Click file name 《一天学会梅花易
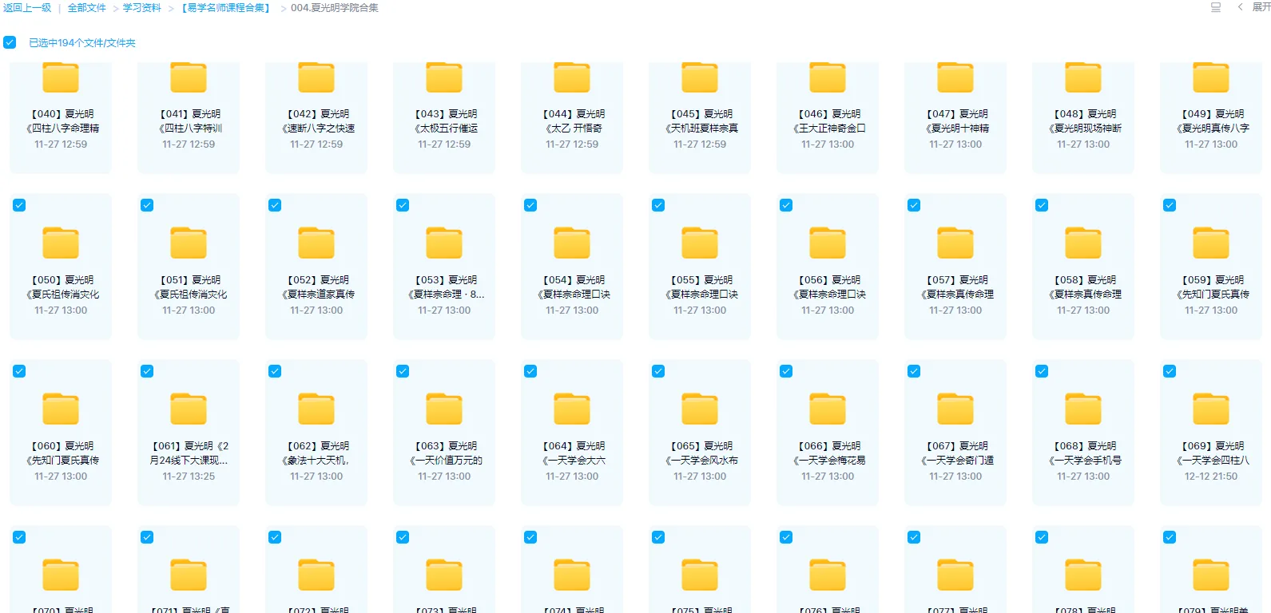Screen dimensions: 1271x613 tap(829, 461)
